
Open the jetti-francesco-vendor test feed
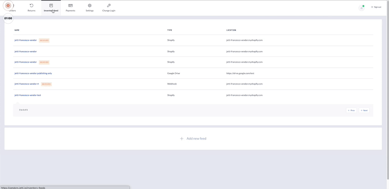pyautogui.click(x=28, y=95)
